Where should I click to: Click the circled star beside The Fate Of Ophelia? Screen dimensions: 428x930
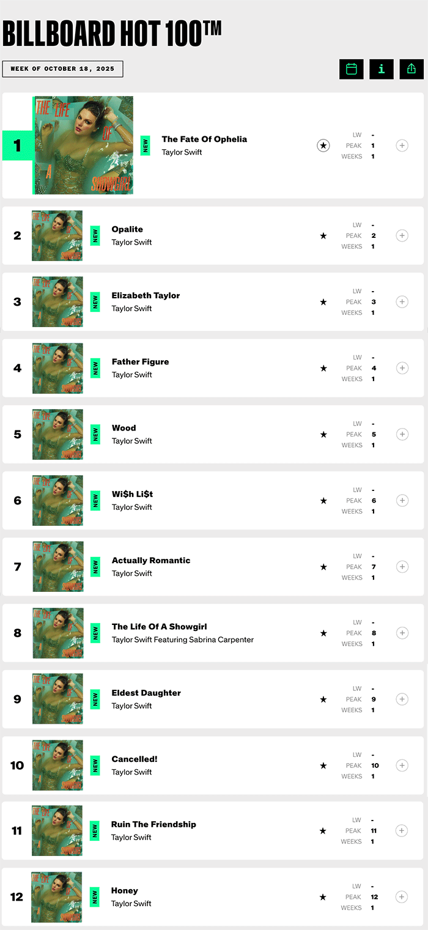click(x=323, y=146)
